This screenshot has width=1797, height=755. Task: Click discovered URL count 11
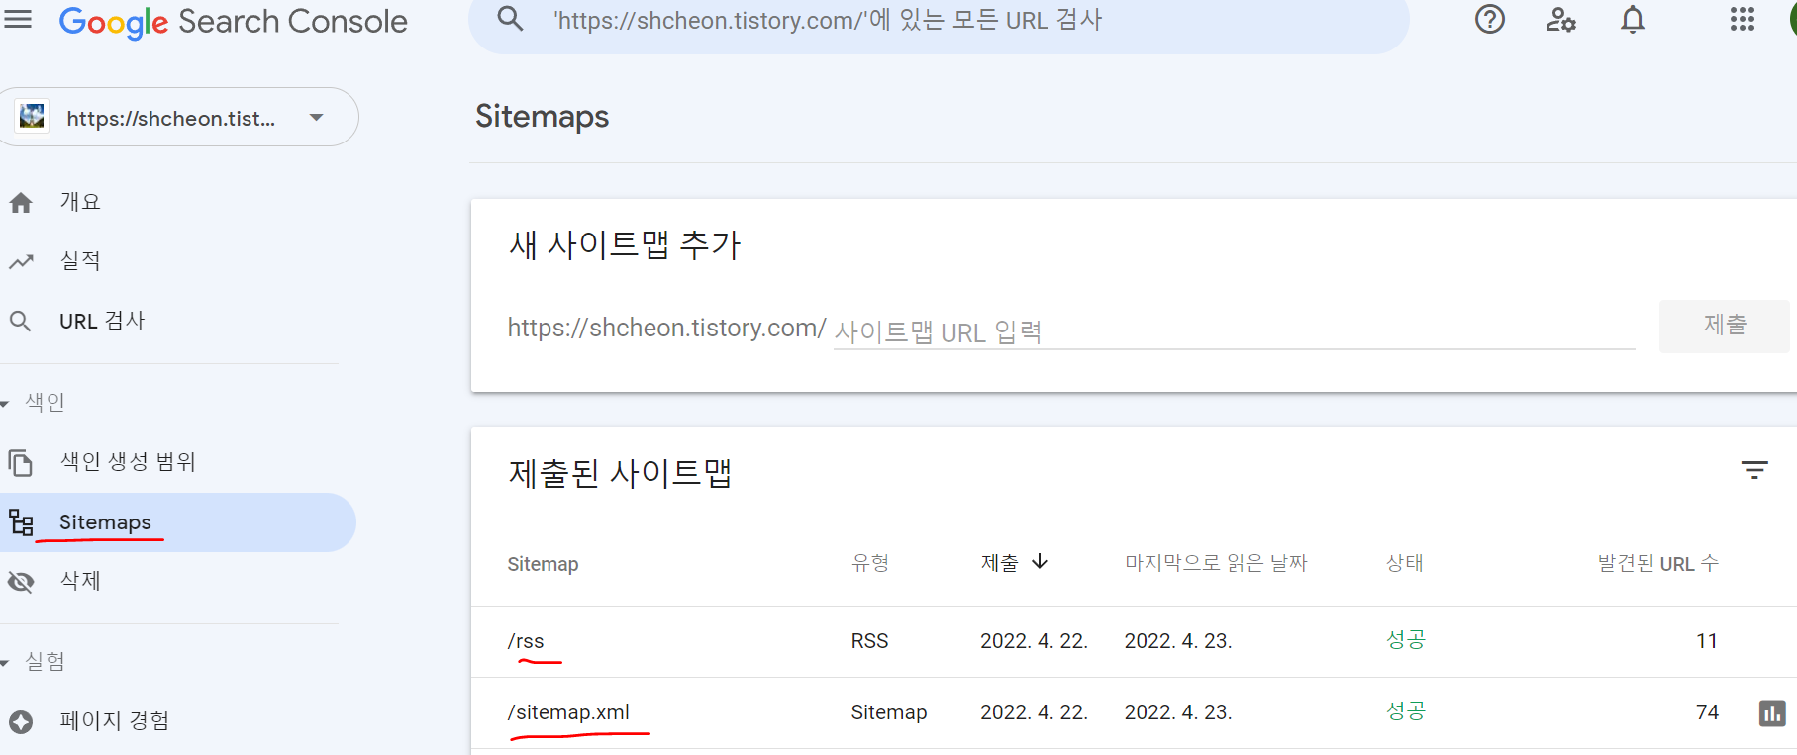1707,641
